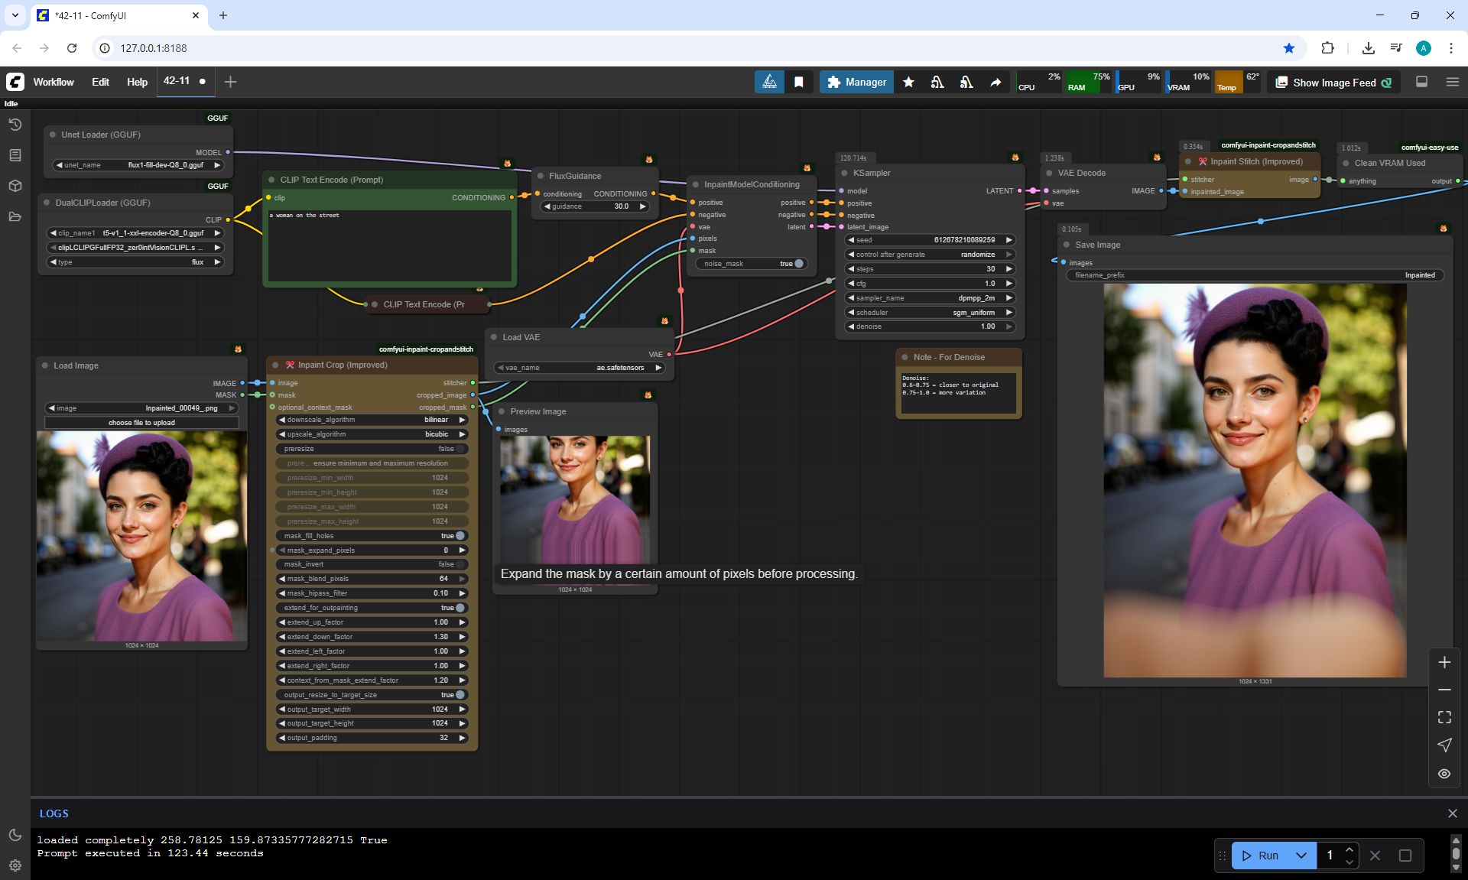Click the Manager button
This screenshot has height=880, width=1468.
tap(856, 82)
